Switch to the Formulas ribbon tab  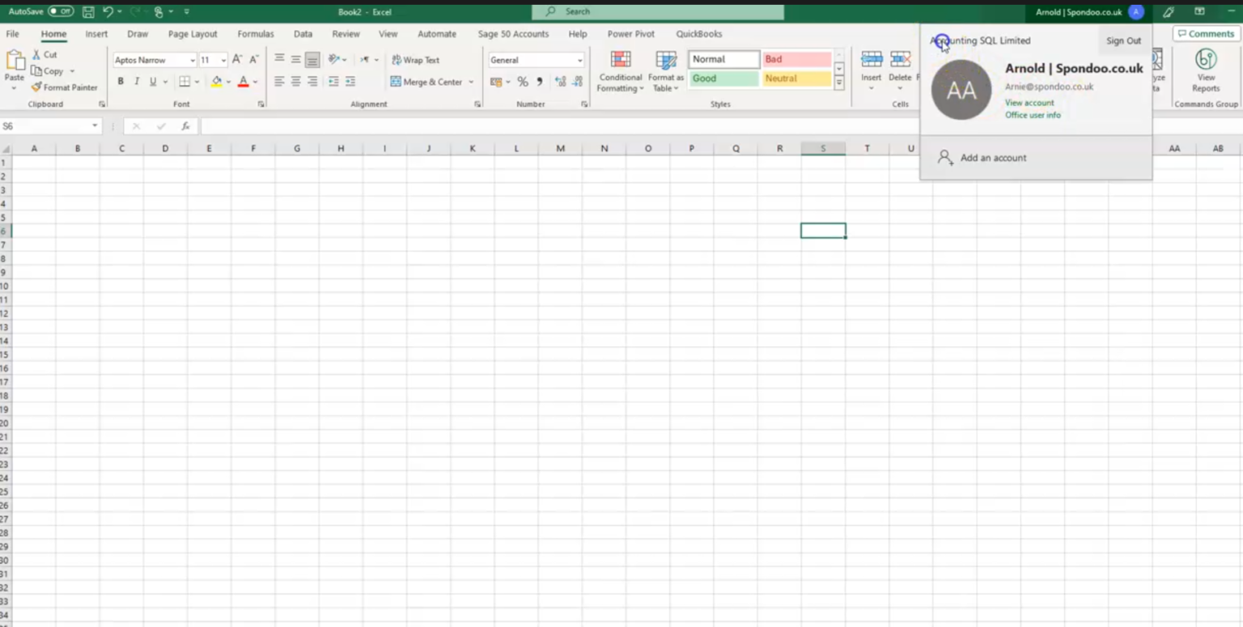tap(255, 34)
